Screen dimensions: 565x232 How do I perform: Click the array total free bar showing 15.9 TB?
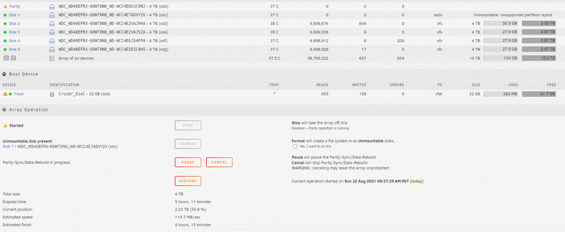pyautogui.click(x=539, y=58)
